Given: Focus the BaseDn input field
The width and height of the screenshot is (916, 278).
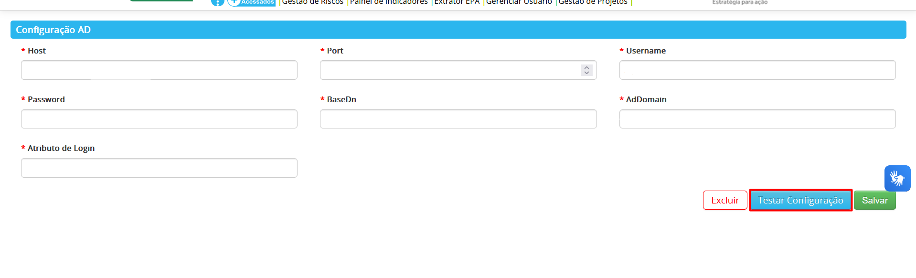Looking at the screenshot, I should [x=458, y=119].
